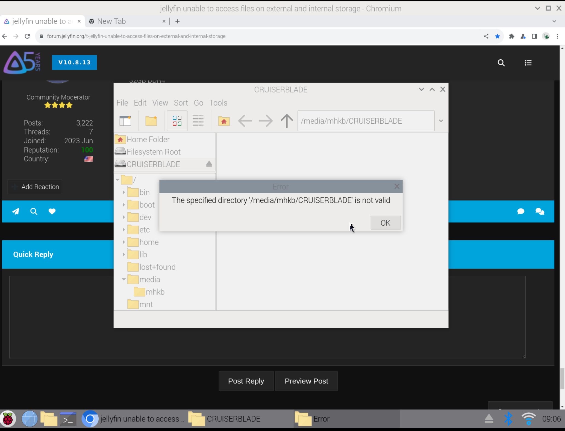
Task: Click the new folder toolbar icon
Action: pos(151,121)
